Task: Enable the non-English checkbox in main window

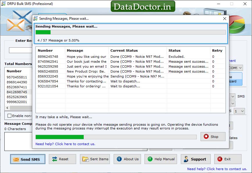Action: [10, 116]
